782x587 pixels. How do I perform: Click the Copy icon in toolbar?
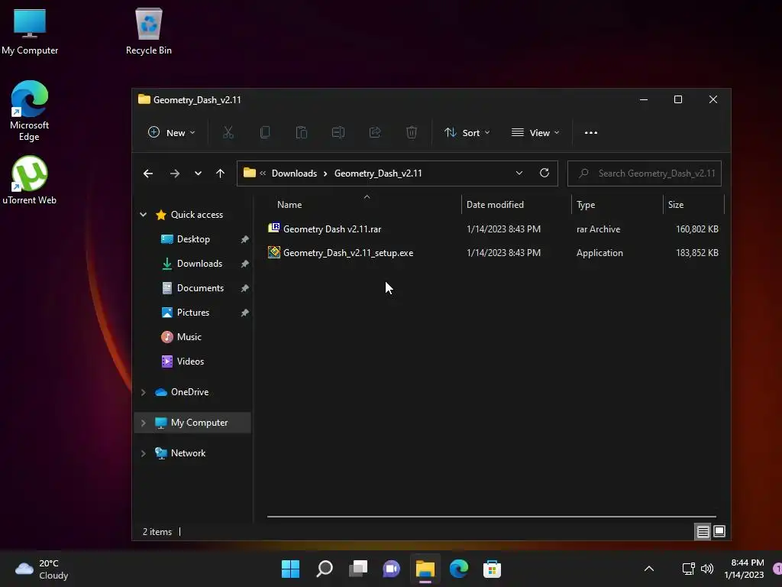[x=265, y=133]
